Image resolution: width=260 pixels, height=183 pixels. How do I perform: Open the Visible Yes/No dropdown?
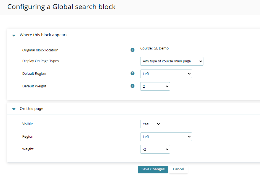coord(150,124)
